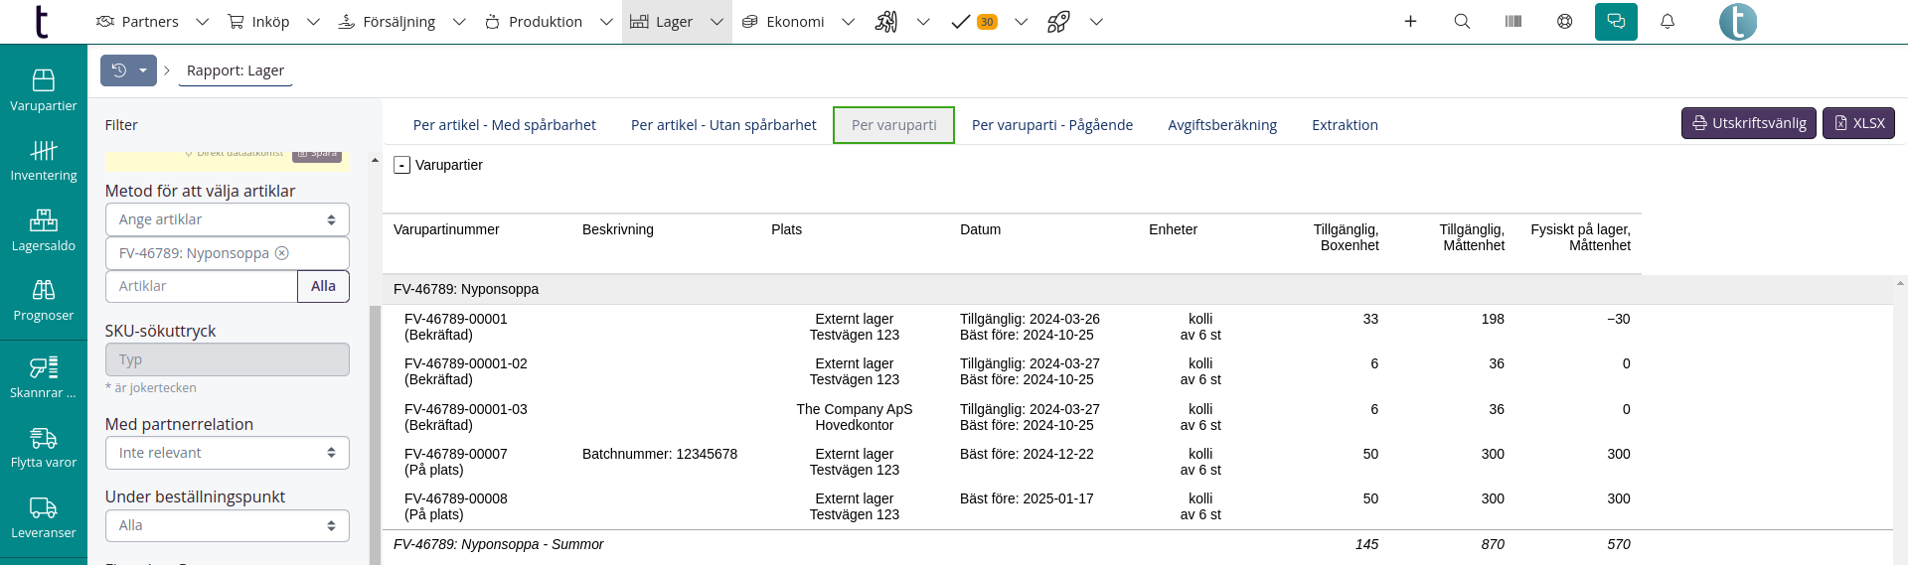Open the teal chat messages button
The image size is (1908, 565).
coord(1616,22)
